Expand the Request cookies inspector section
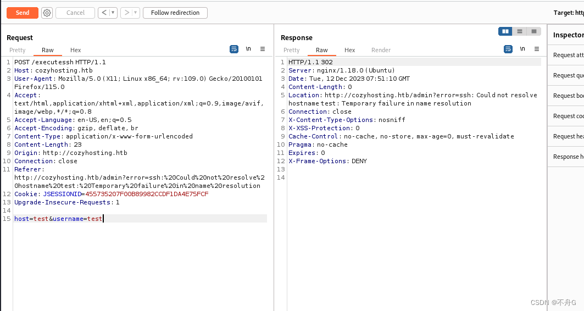 click(x=566, y=116)
